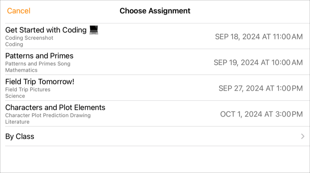Click the laptop emoji icon beside Coding title

[93, 30]
